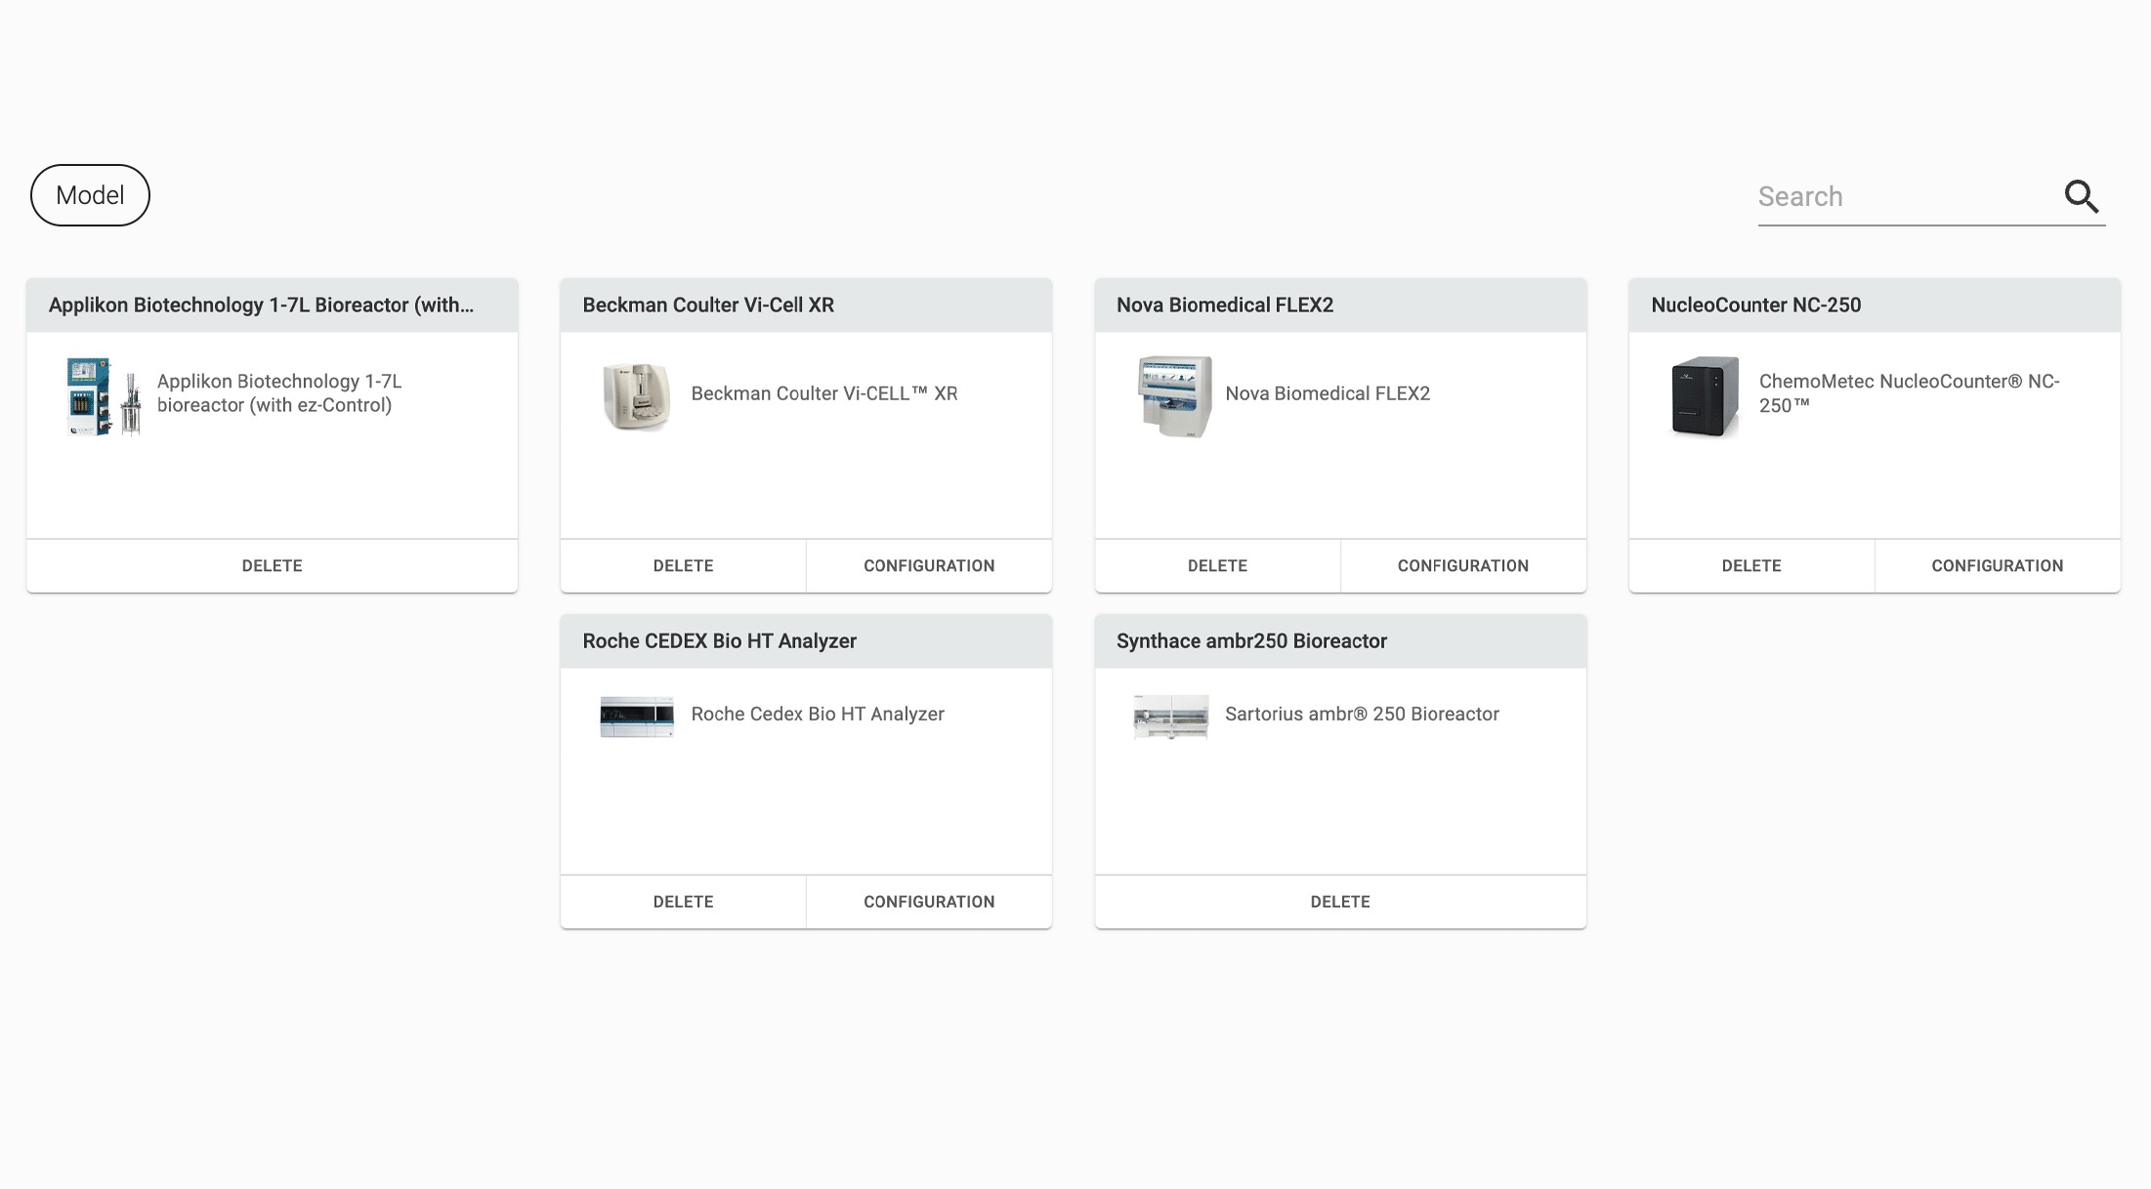Delete the Synthace ambr250 Bioreactor
Screen dimensions: 2151x1189
(1340, 902)
